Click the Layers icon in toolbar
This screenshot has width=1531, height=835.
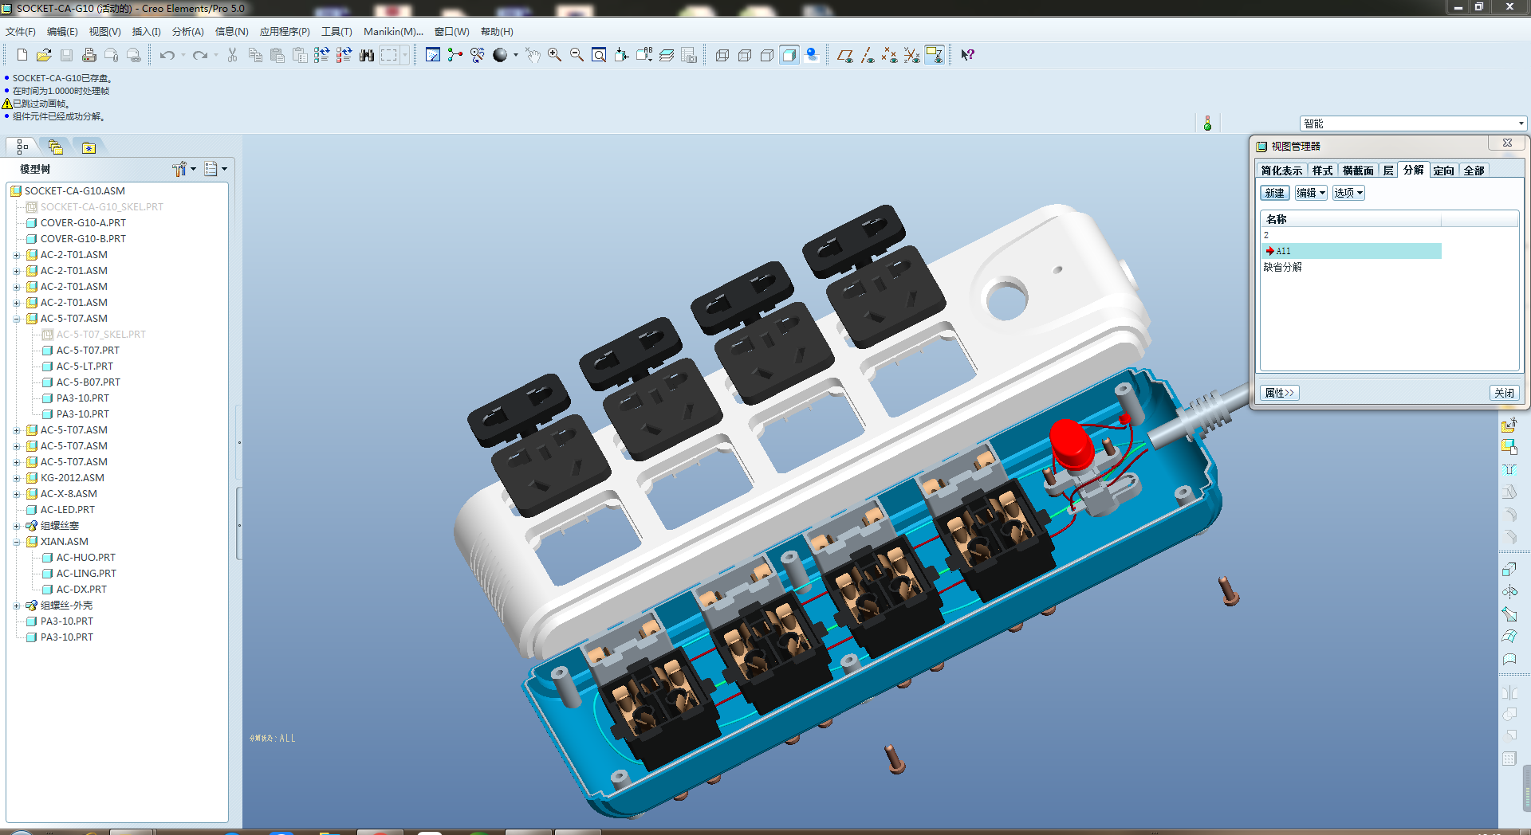pos(667,55)
